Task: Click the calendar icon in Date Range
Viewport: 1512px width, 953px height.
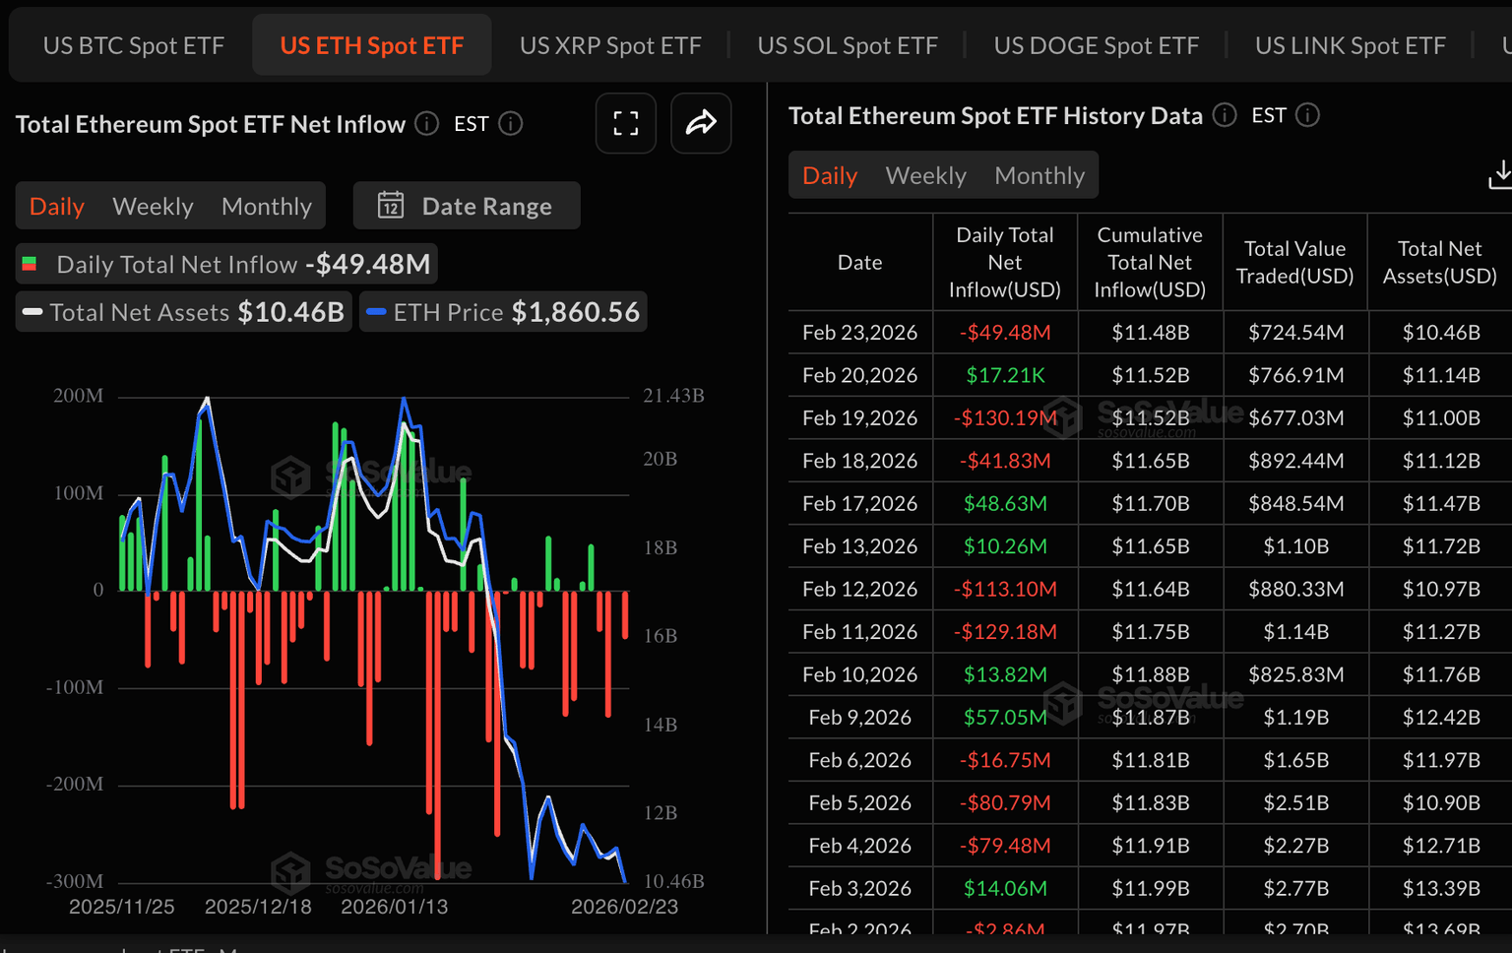Action: pyautogui.click(x=391, y=206)
